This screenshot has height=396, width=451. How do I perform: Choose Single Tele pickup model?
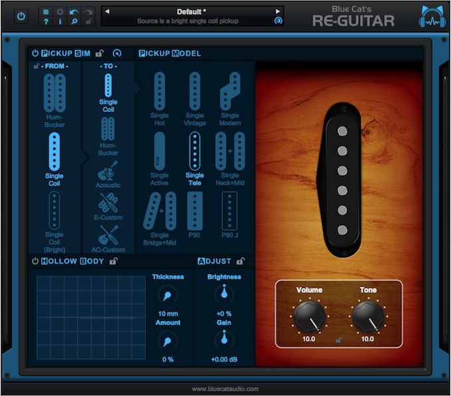coord(195,159)
